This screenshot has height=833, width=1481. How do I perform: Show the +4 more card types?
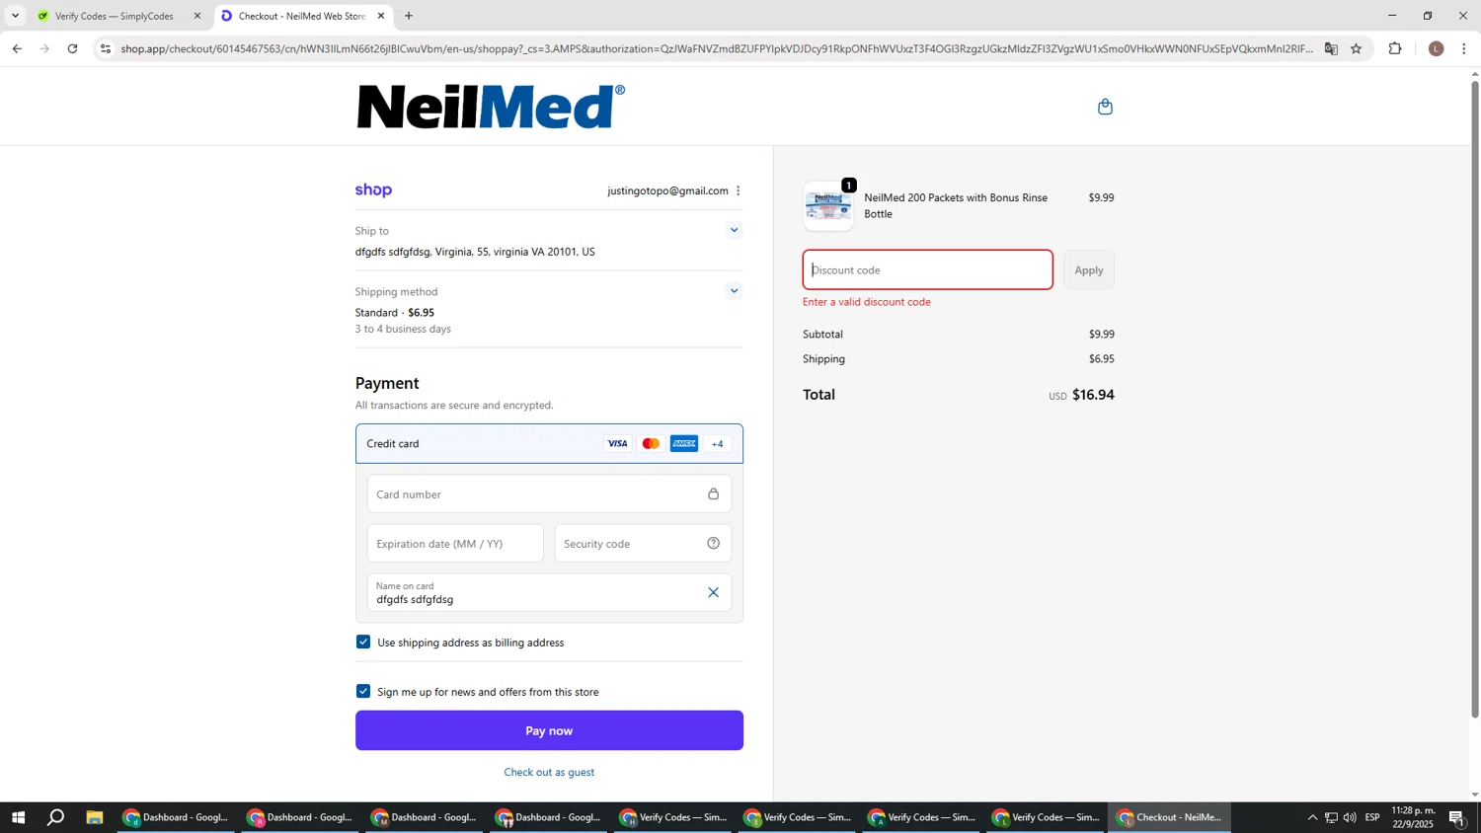718,444
